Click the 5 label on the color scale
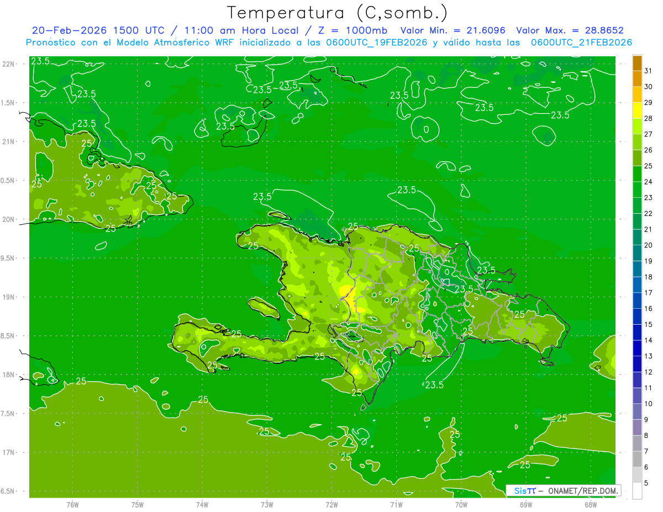Viewport: 663px width, 512px height. (x=647, y=483)
